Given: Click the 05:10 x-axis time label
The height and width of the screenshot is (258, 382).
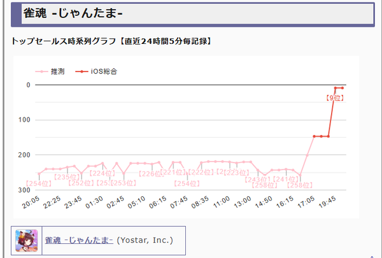Looking at the screenshot, I should tap(137, 203).
